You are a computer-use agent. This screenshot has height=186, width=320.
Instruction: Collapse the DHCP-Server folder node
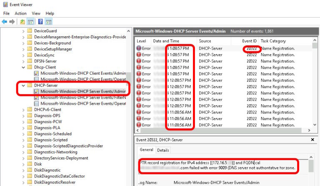(x=23, y=85)
